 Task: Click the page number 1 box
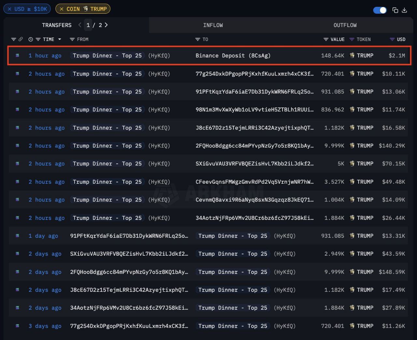click(x=88, y=25)
